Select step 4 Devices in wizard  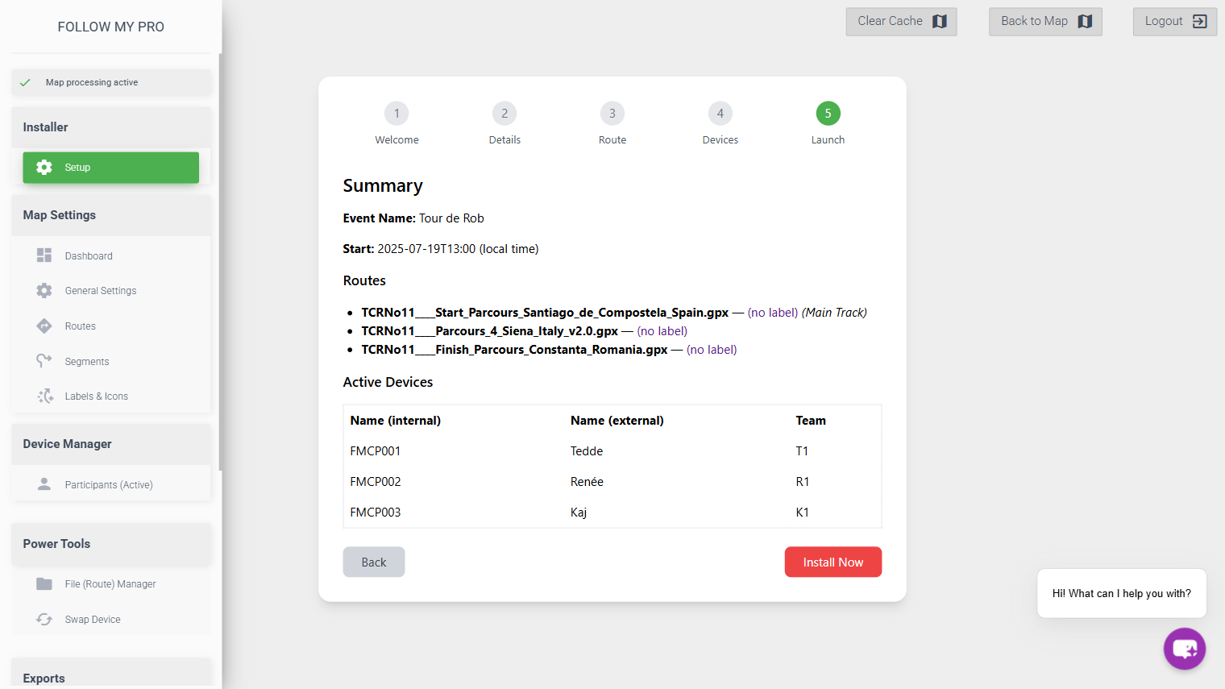[720, 114]
